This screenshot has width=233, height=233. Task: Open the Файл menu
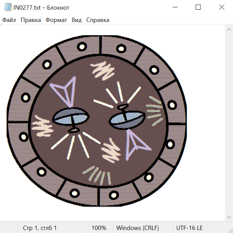[9, 20]
